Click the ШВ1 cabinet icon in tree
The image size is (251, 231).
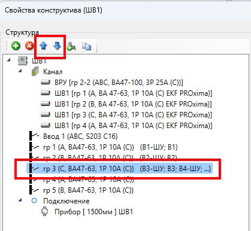click(22, 60)
